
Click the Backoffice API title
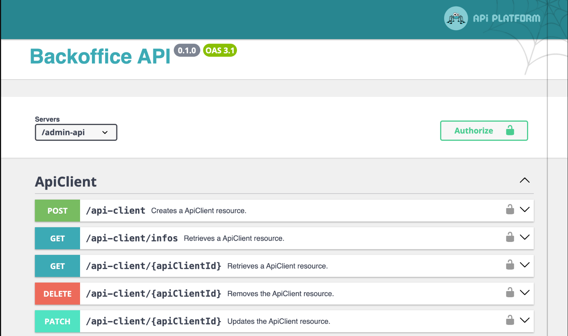(100, 56)
